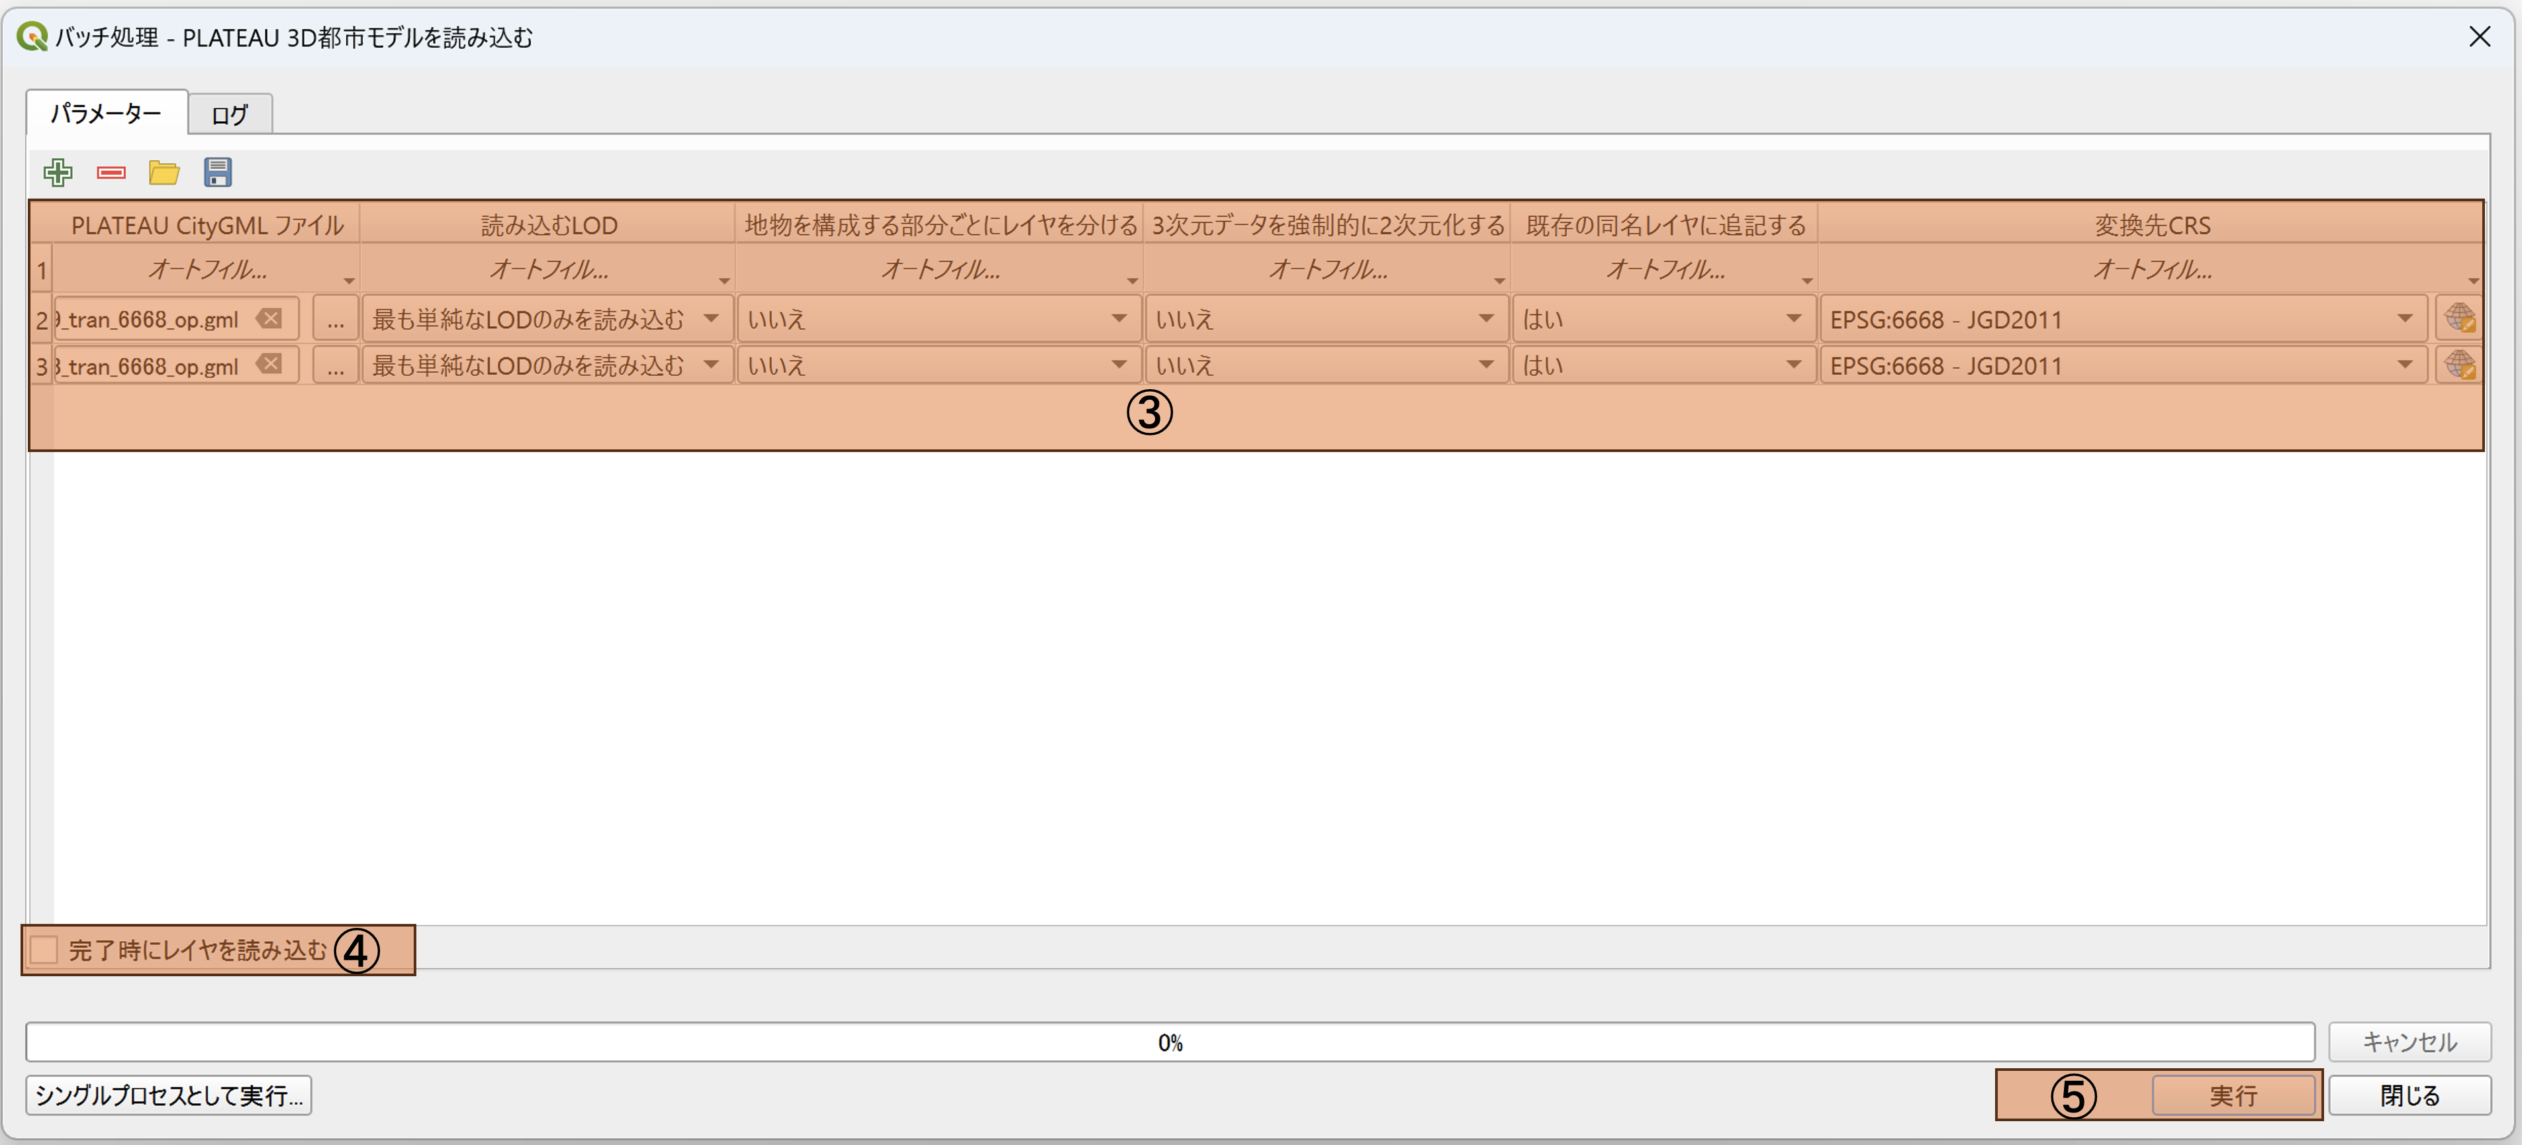The width and height of the screenshot is (2522, 1145).
Task: Open the CRS selector globe in row 2
Action: click(2459, 318)
